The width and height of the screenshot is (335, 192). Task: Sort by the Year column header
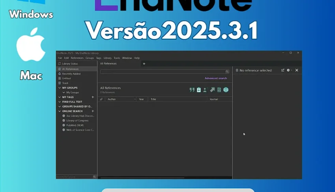pyautogui.click(x=142, y=99)
